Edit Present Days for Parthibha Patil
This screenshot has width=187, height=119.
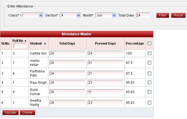pyautogui.click(x=105, y=73)
